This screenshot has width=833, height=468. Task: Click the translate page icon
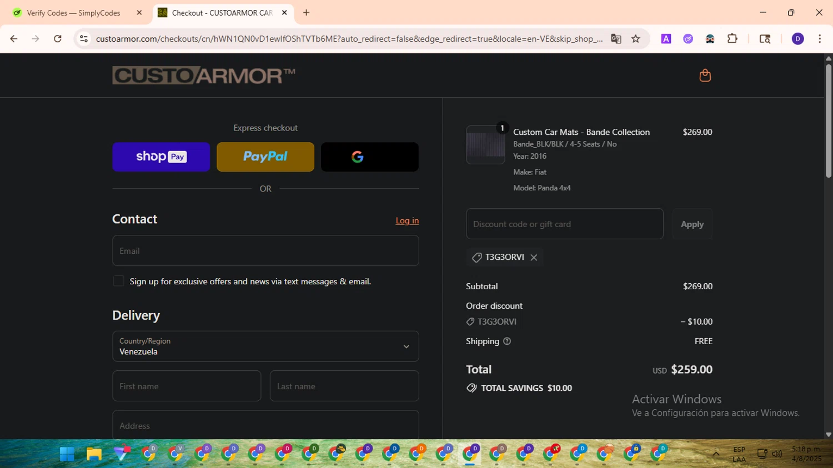(616, 39)
